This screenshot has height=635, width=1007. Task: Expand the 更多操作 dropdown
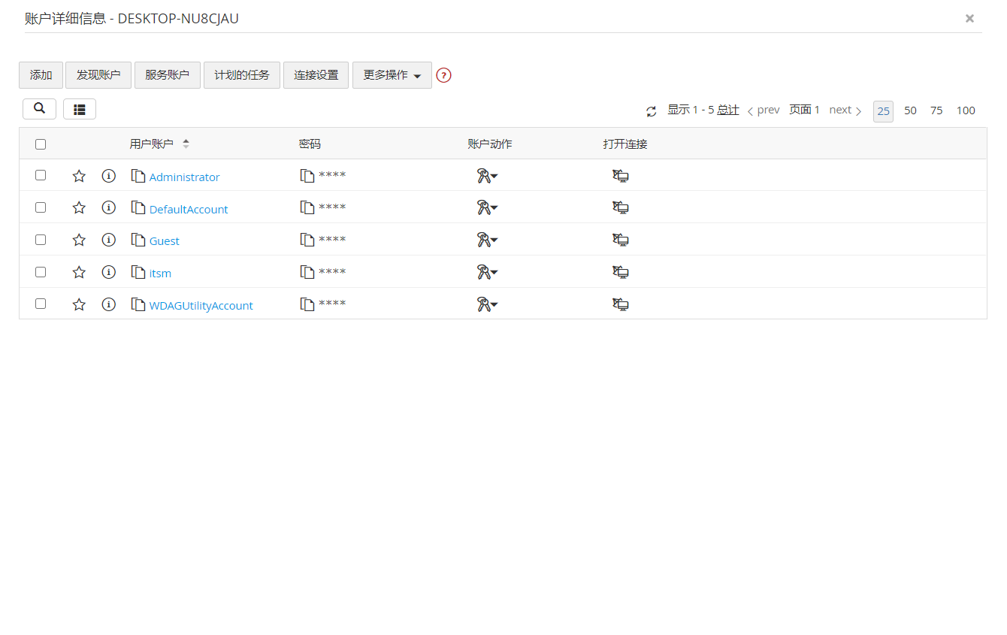pyautogui.click(x=392, y=75)
